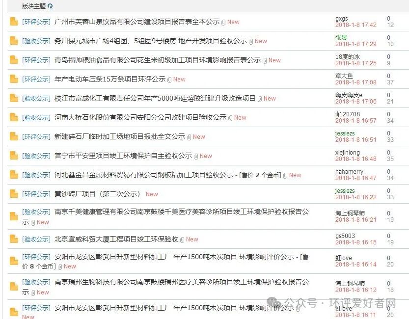Click attachment paperclip icon on 北京宣威科贸大厦 thread
This screenshot has height=319, width=409.
pyautogui.click(x=182, y=240)
